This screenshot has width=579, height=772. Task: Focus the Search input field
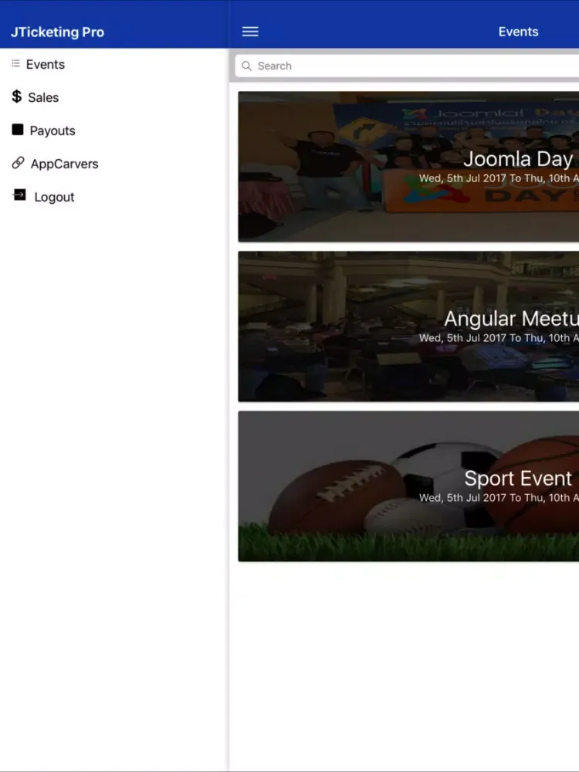tap(407, 66)
